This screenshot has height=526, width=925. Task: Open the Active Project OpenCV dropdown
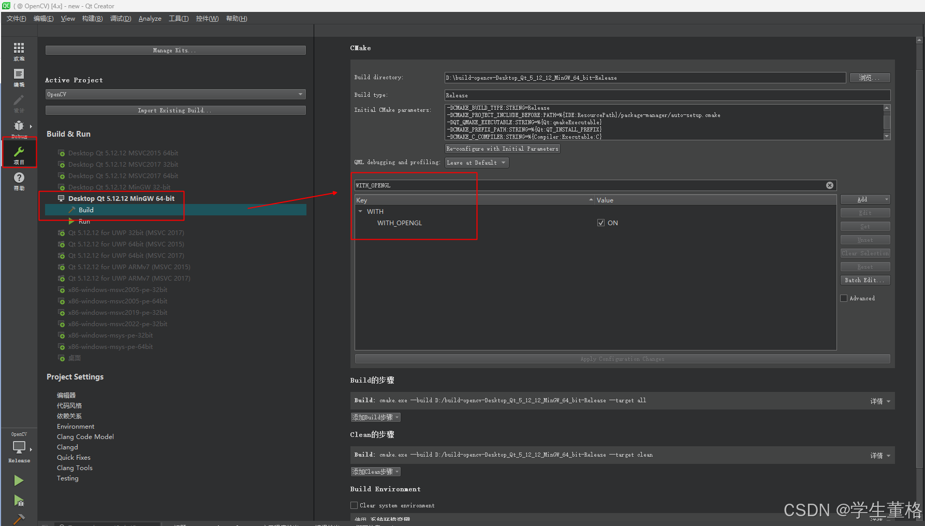(175, 94)
